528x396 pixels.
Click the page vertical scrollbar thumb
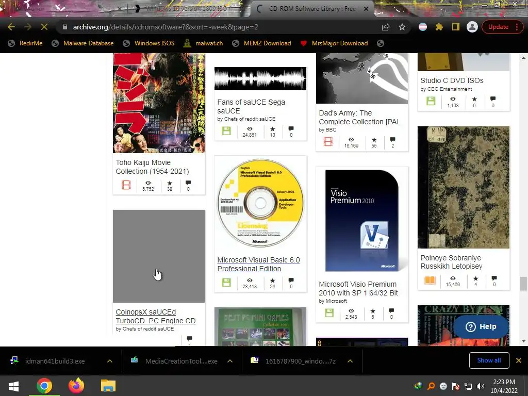click(523, 284)
